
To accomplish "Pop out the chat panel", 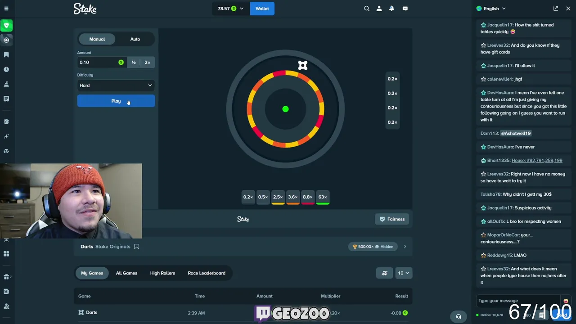I will (x=556, y=9).
